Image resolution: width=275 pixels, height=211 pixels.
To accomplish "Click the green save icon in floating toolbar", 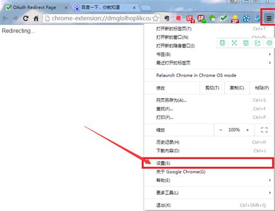I will (x=245, y=43).
